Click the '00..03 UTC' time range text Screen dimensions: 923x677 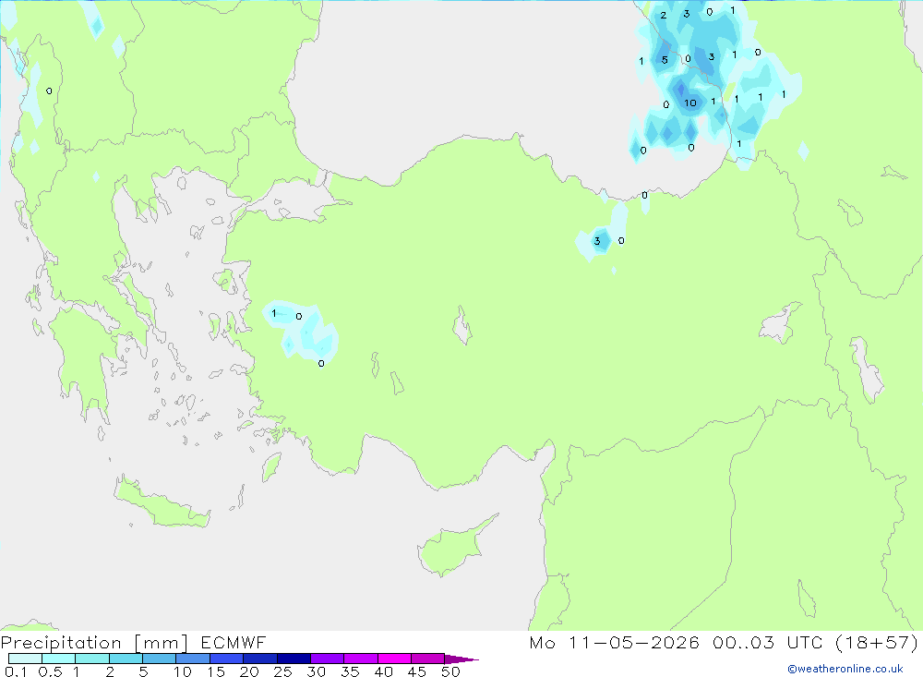click(767, 642)
